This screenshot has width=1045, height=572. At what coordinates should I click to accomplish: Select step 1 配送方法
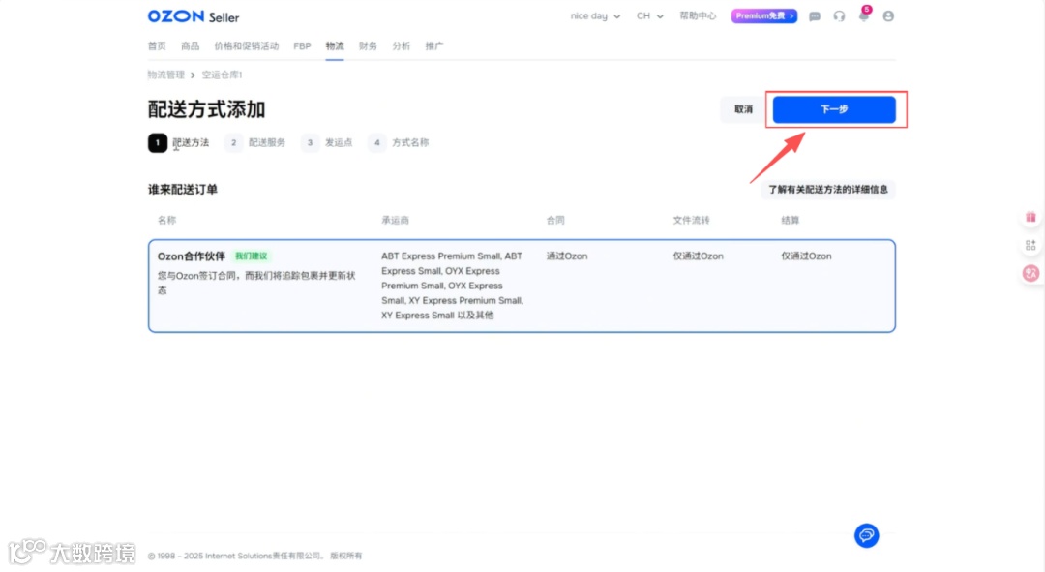179,142
